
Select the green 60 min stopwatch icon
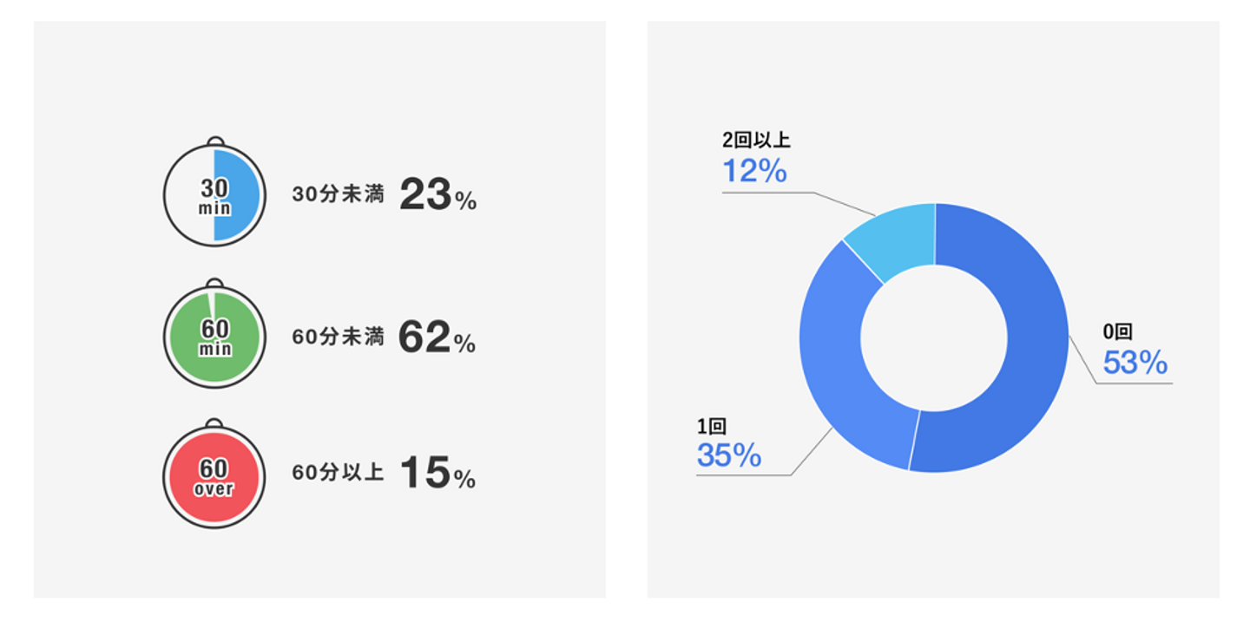click(x=214, y=337)
